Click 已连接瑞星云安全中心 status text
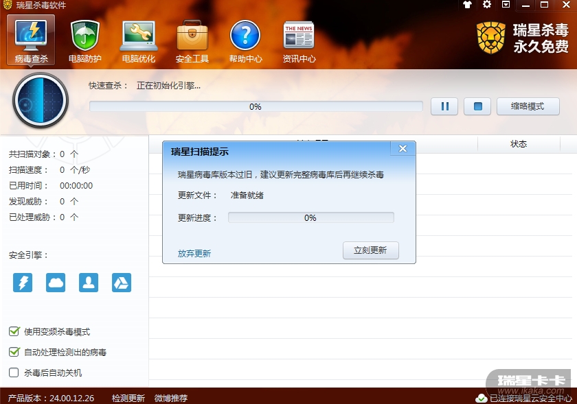 [530, 399]
